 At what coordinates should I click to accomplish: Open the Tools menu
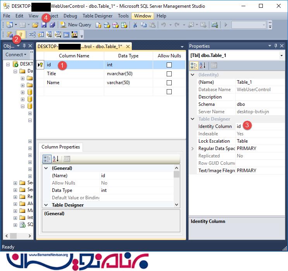(x=123, y=16)
